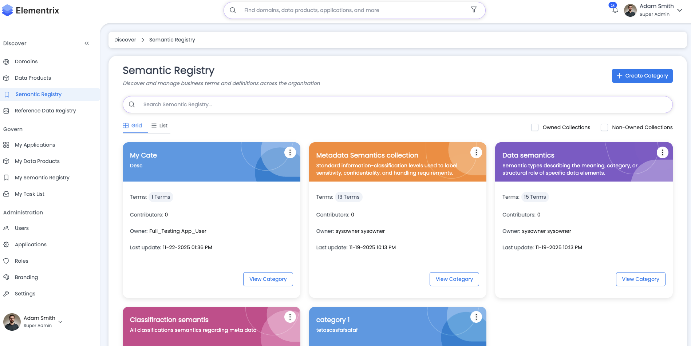
Task: View Category for Metadata Semantics collection
Action: [454, 279]
